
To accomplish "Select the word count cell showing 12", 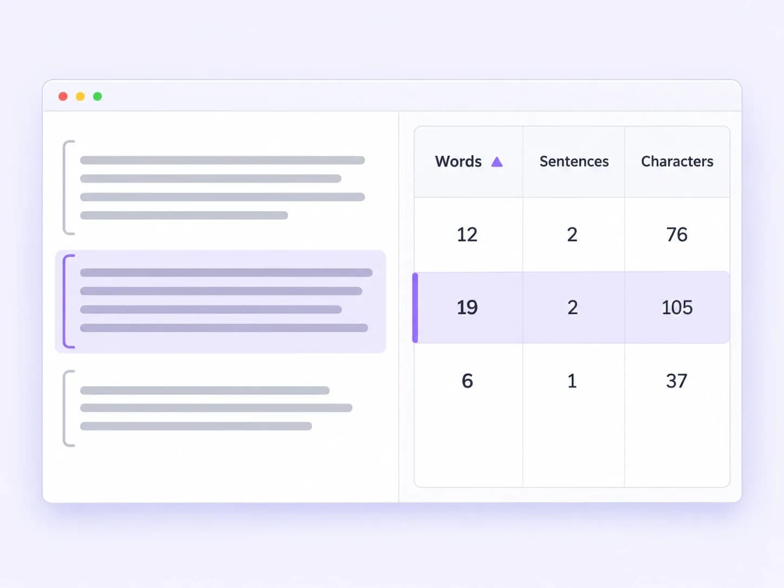I will point(467,234).
